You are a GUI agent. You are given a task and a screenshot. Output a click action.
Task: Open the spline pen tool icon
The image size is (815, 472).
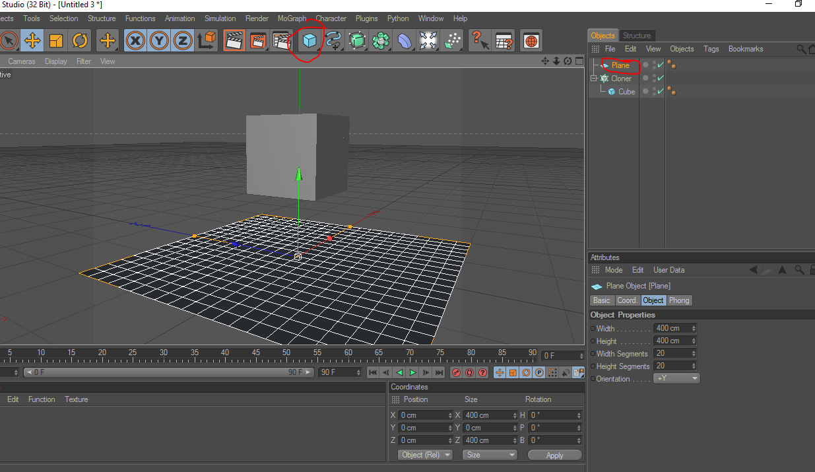[333, 41]
